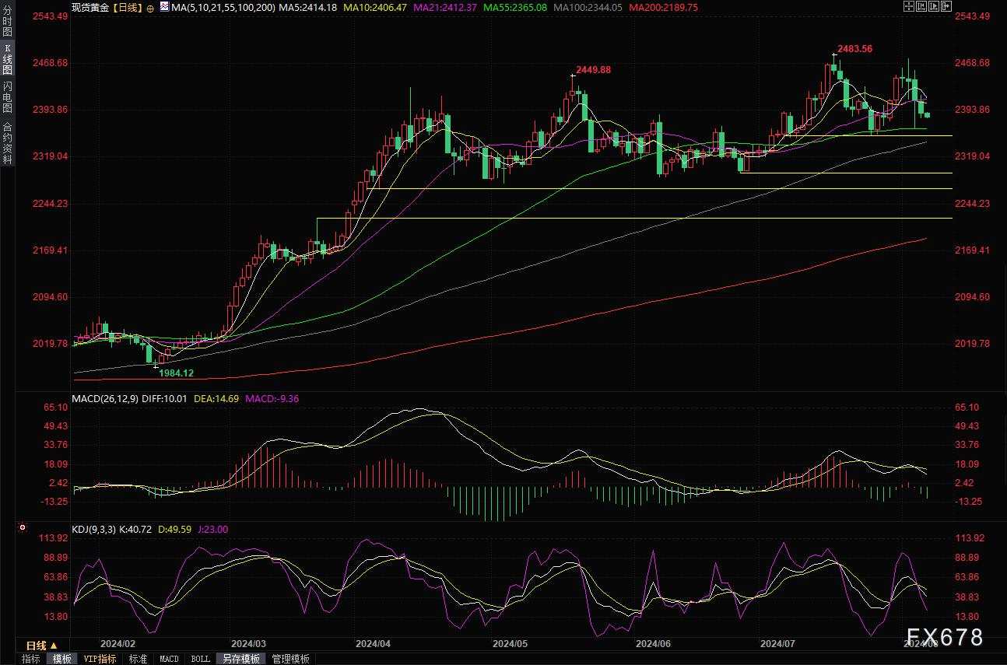Click the 113.92 right KDJ-axis label

970,538
